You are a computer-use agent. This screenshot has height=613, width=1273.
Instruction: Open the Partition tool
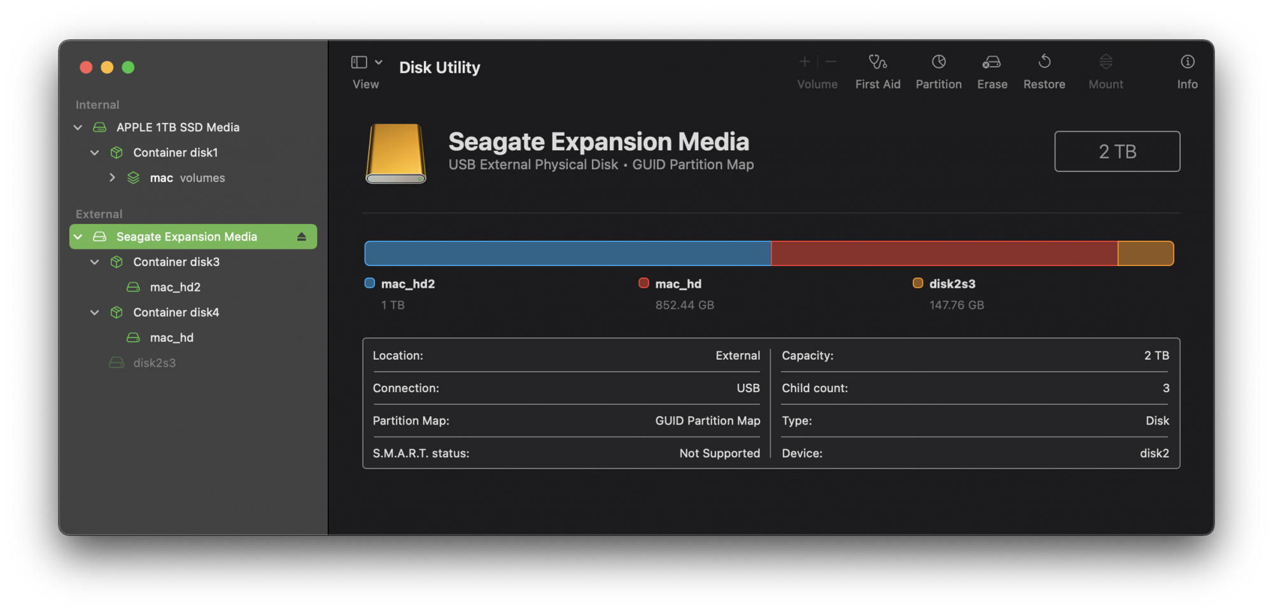[938, 71]
